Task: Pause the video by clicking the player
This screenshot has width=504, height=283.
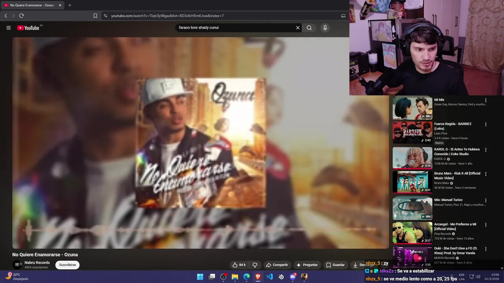Action: 200,143
